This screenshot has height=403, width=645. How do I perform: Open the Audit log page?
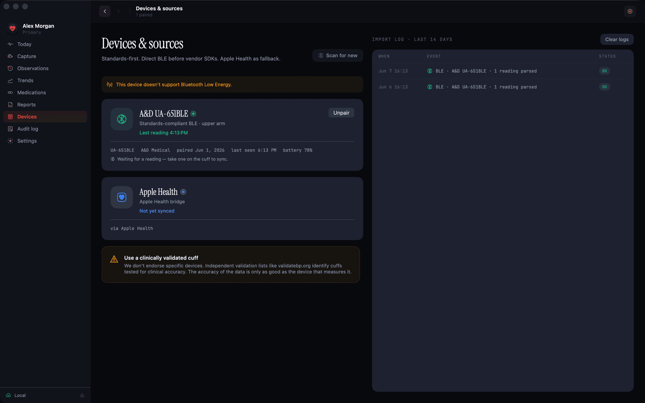click(45, 129)
